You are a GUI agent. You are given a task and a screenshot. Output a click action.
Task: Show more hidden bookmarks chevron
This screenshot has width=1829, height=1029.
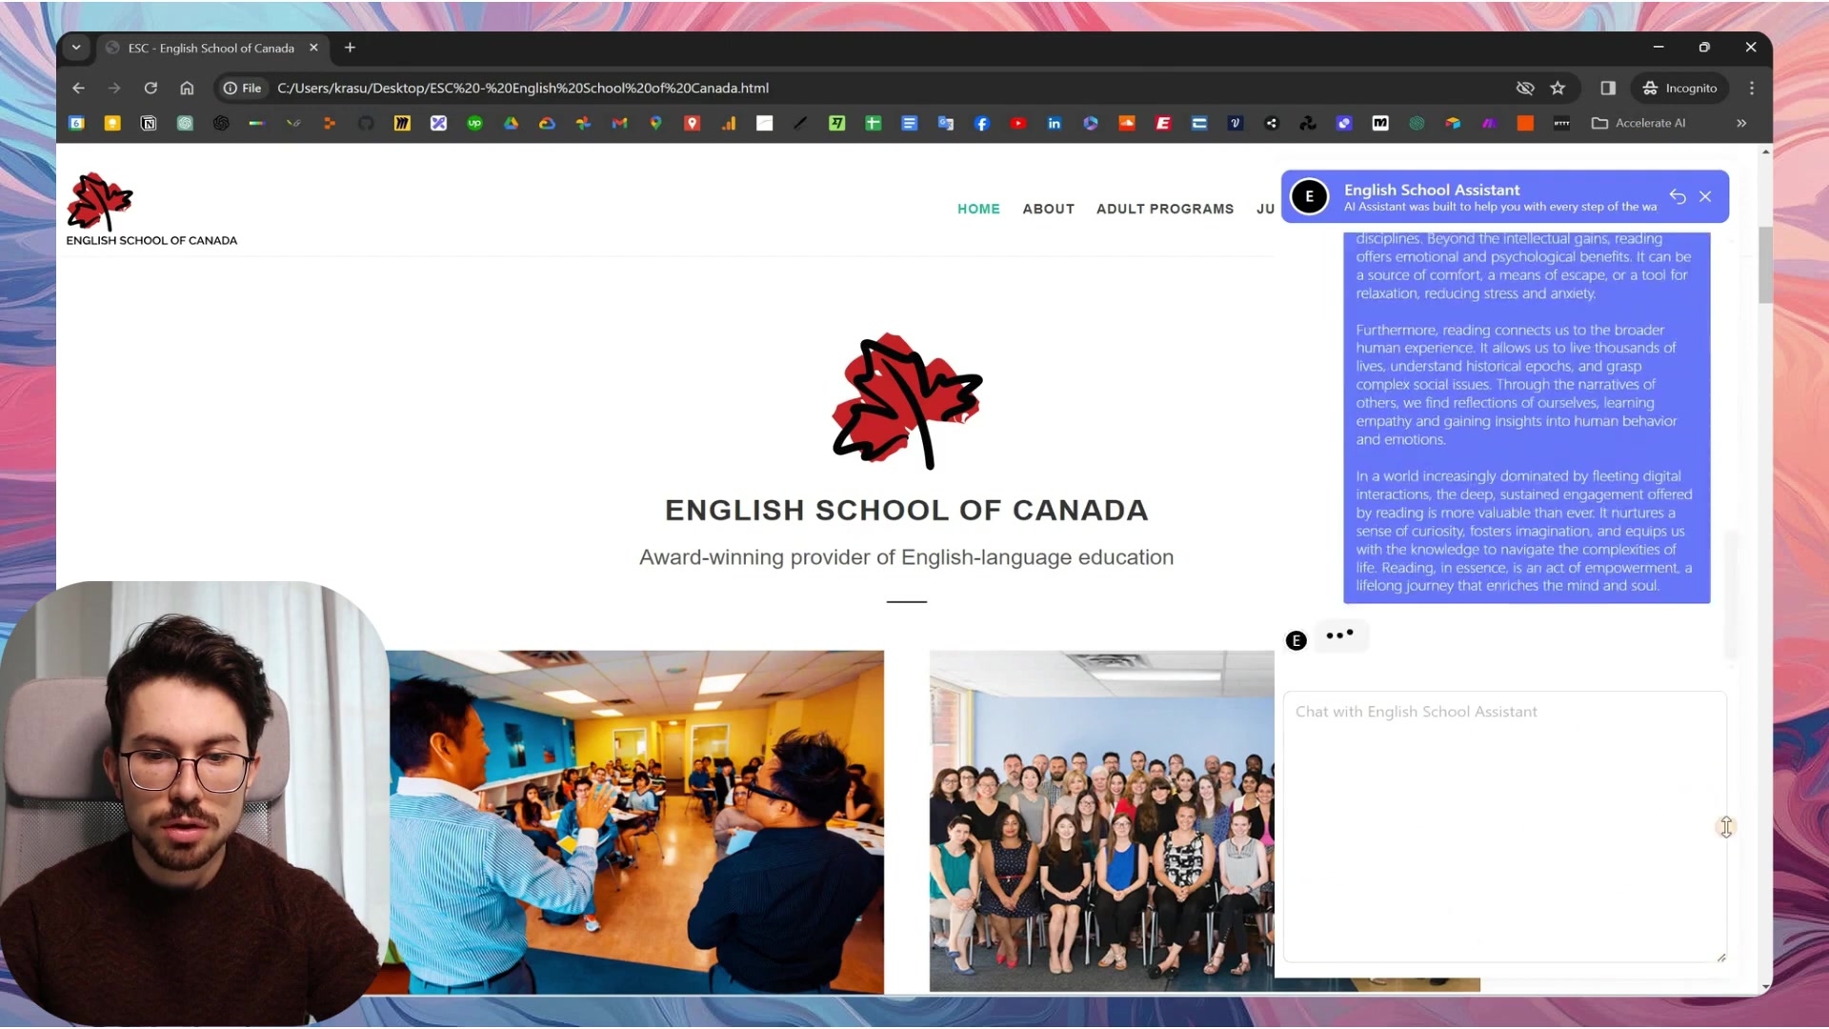1741,123
